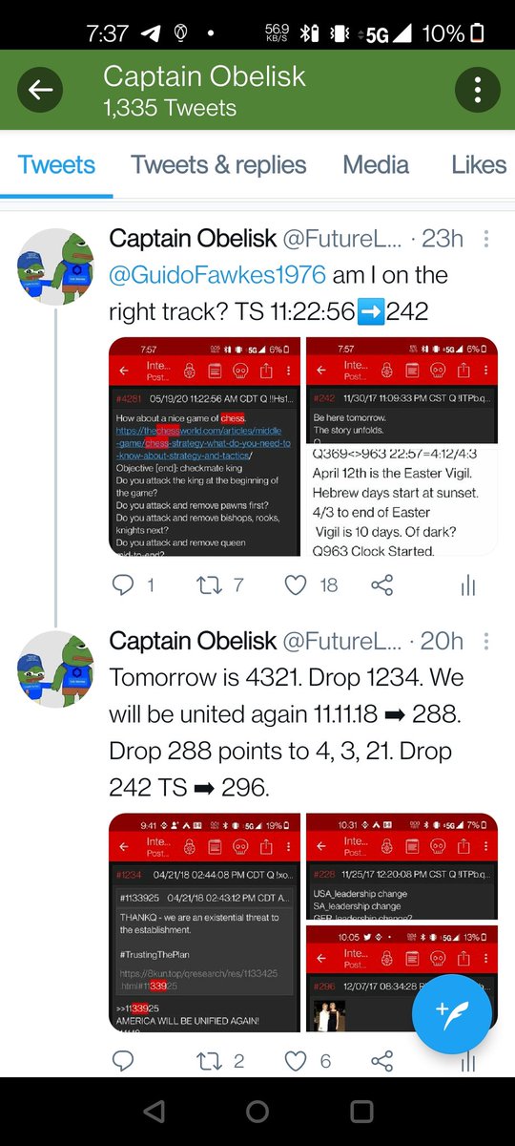The height and width of the screenshot is (1146, 515).
Task: Like the tweet with 18 likes
Action: (296, 584)
